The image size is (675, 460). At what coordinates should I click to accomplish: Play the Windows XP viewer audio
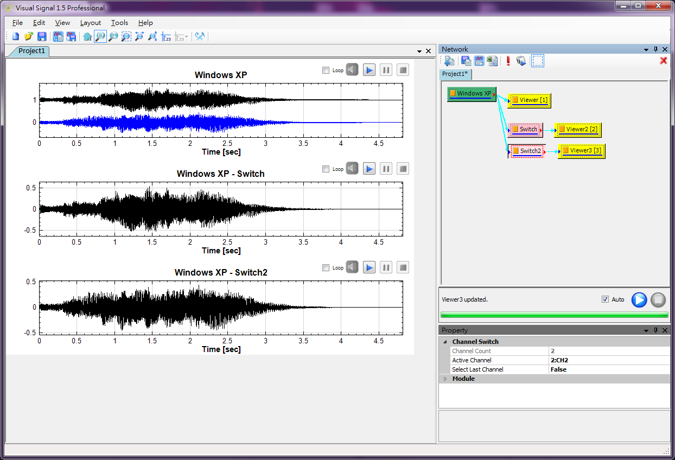coord(370,70)
